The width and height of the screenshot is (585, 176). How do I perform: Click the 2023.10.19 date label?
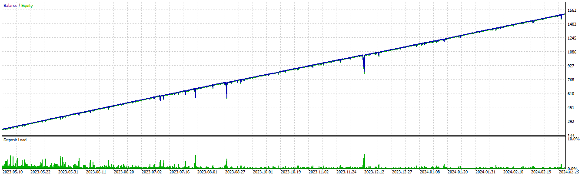(x=291, y=173)
